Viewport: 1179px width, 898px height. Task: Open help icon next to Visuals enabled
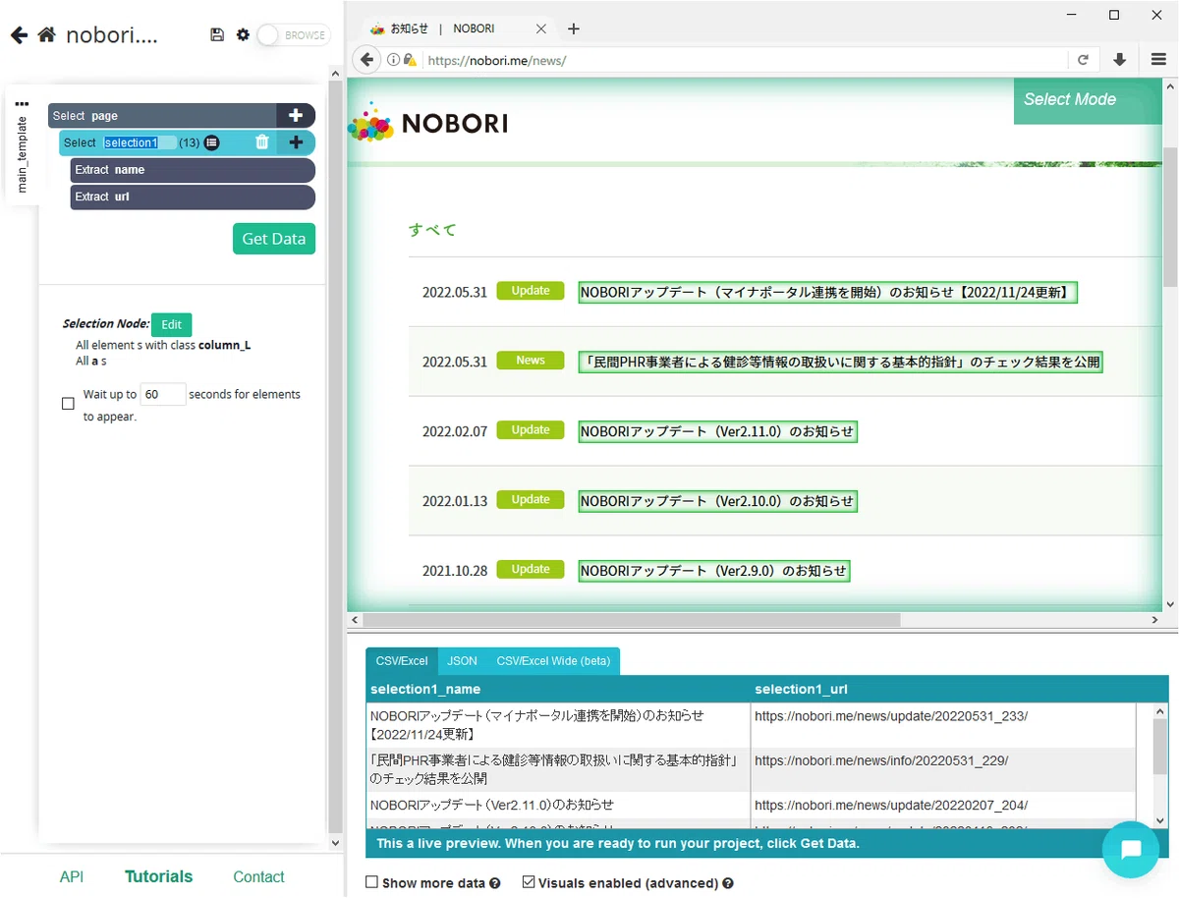728,883
